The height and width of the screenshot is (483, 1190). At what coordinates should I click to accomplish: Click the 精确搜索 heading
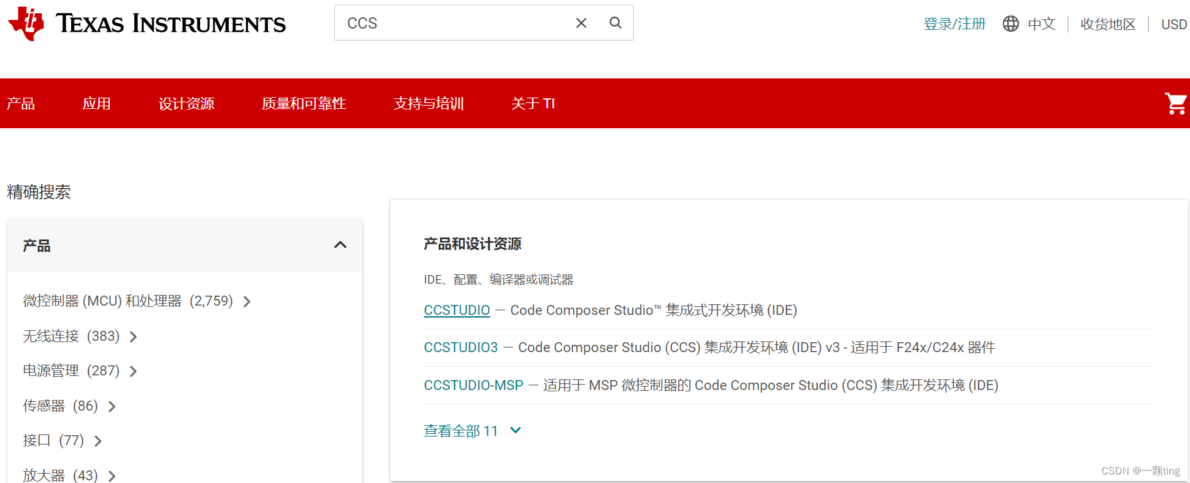(39, 192)
